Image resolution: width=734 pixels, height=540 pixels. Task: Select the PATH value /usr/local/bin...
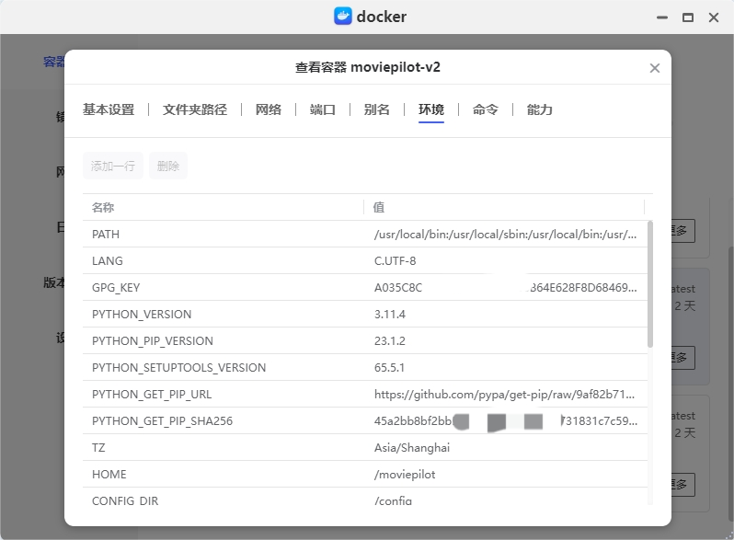pyautogui.click(x=505, y=235)
